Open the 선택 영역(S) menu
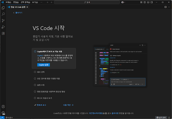This screenshot has height=119, width=172. pos(25,2)
